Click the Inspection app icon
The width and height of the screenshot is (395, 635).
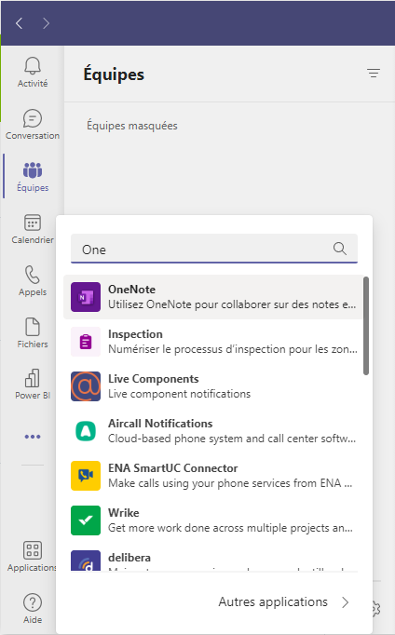point(86,342)
